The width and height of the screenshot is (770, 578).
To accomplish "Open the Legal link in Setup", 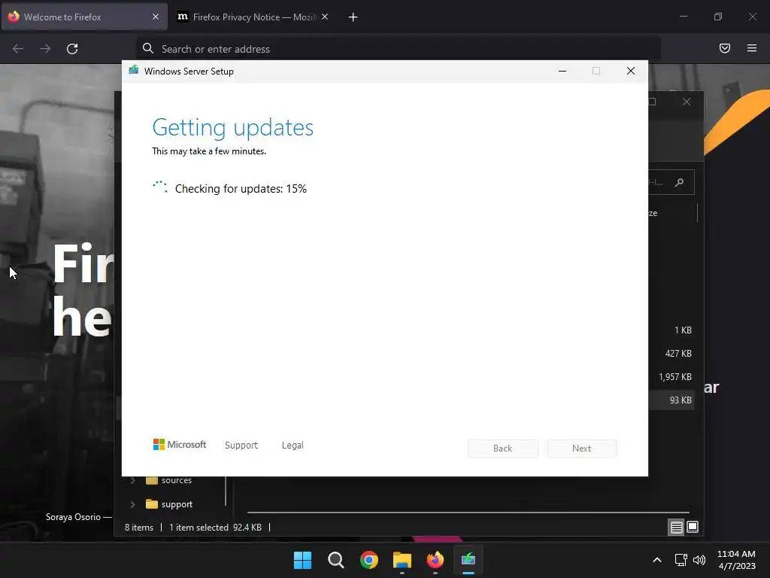I will [x=293, y=446].
